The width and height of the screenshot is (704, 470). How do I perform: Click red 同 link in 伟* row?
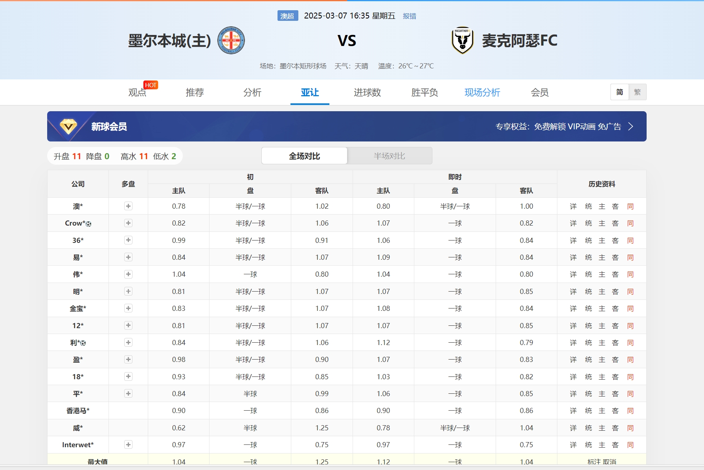(x=630, y=274)
